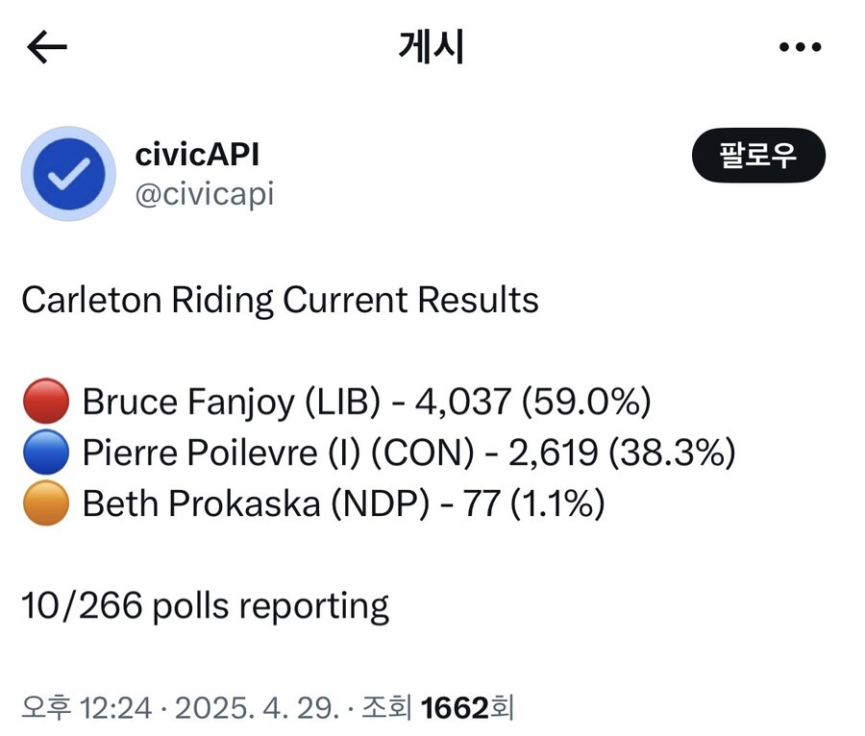Tap the @civicapi handle
Screen dimensions: 865x736
[205, 194]
